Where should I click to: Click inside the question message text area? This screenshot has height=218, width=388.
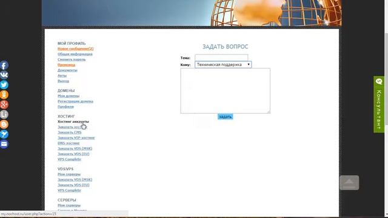tap(225, 91)
